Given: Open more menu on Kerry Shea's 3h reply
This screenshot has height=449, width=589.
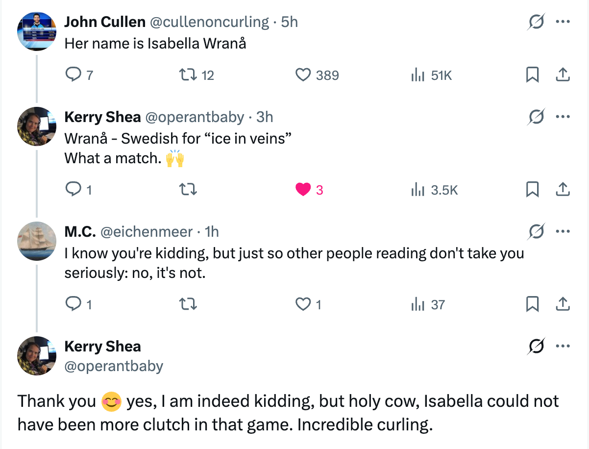Looking at the screenshot, I should tap(563, 117).
